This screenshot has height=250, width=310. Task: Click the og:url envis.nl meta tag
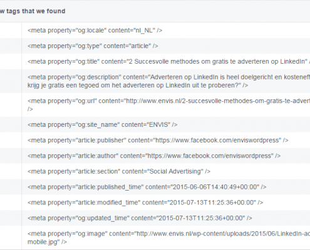[168, 105]
